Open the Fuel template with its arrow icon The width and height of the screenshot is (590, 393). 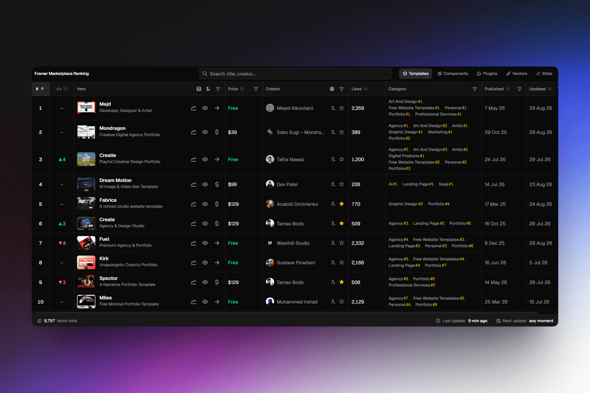click(x=217, y=243)
